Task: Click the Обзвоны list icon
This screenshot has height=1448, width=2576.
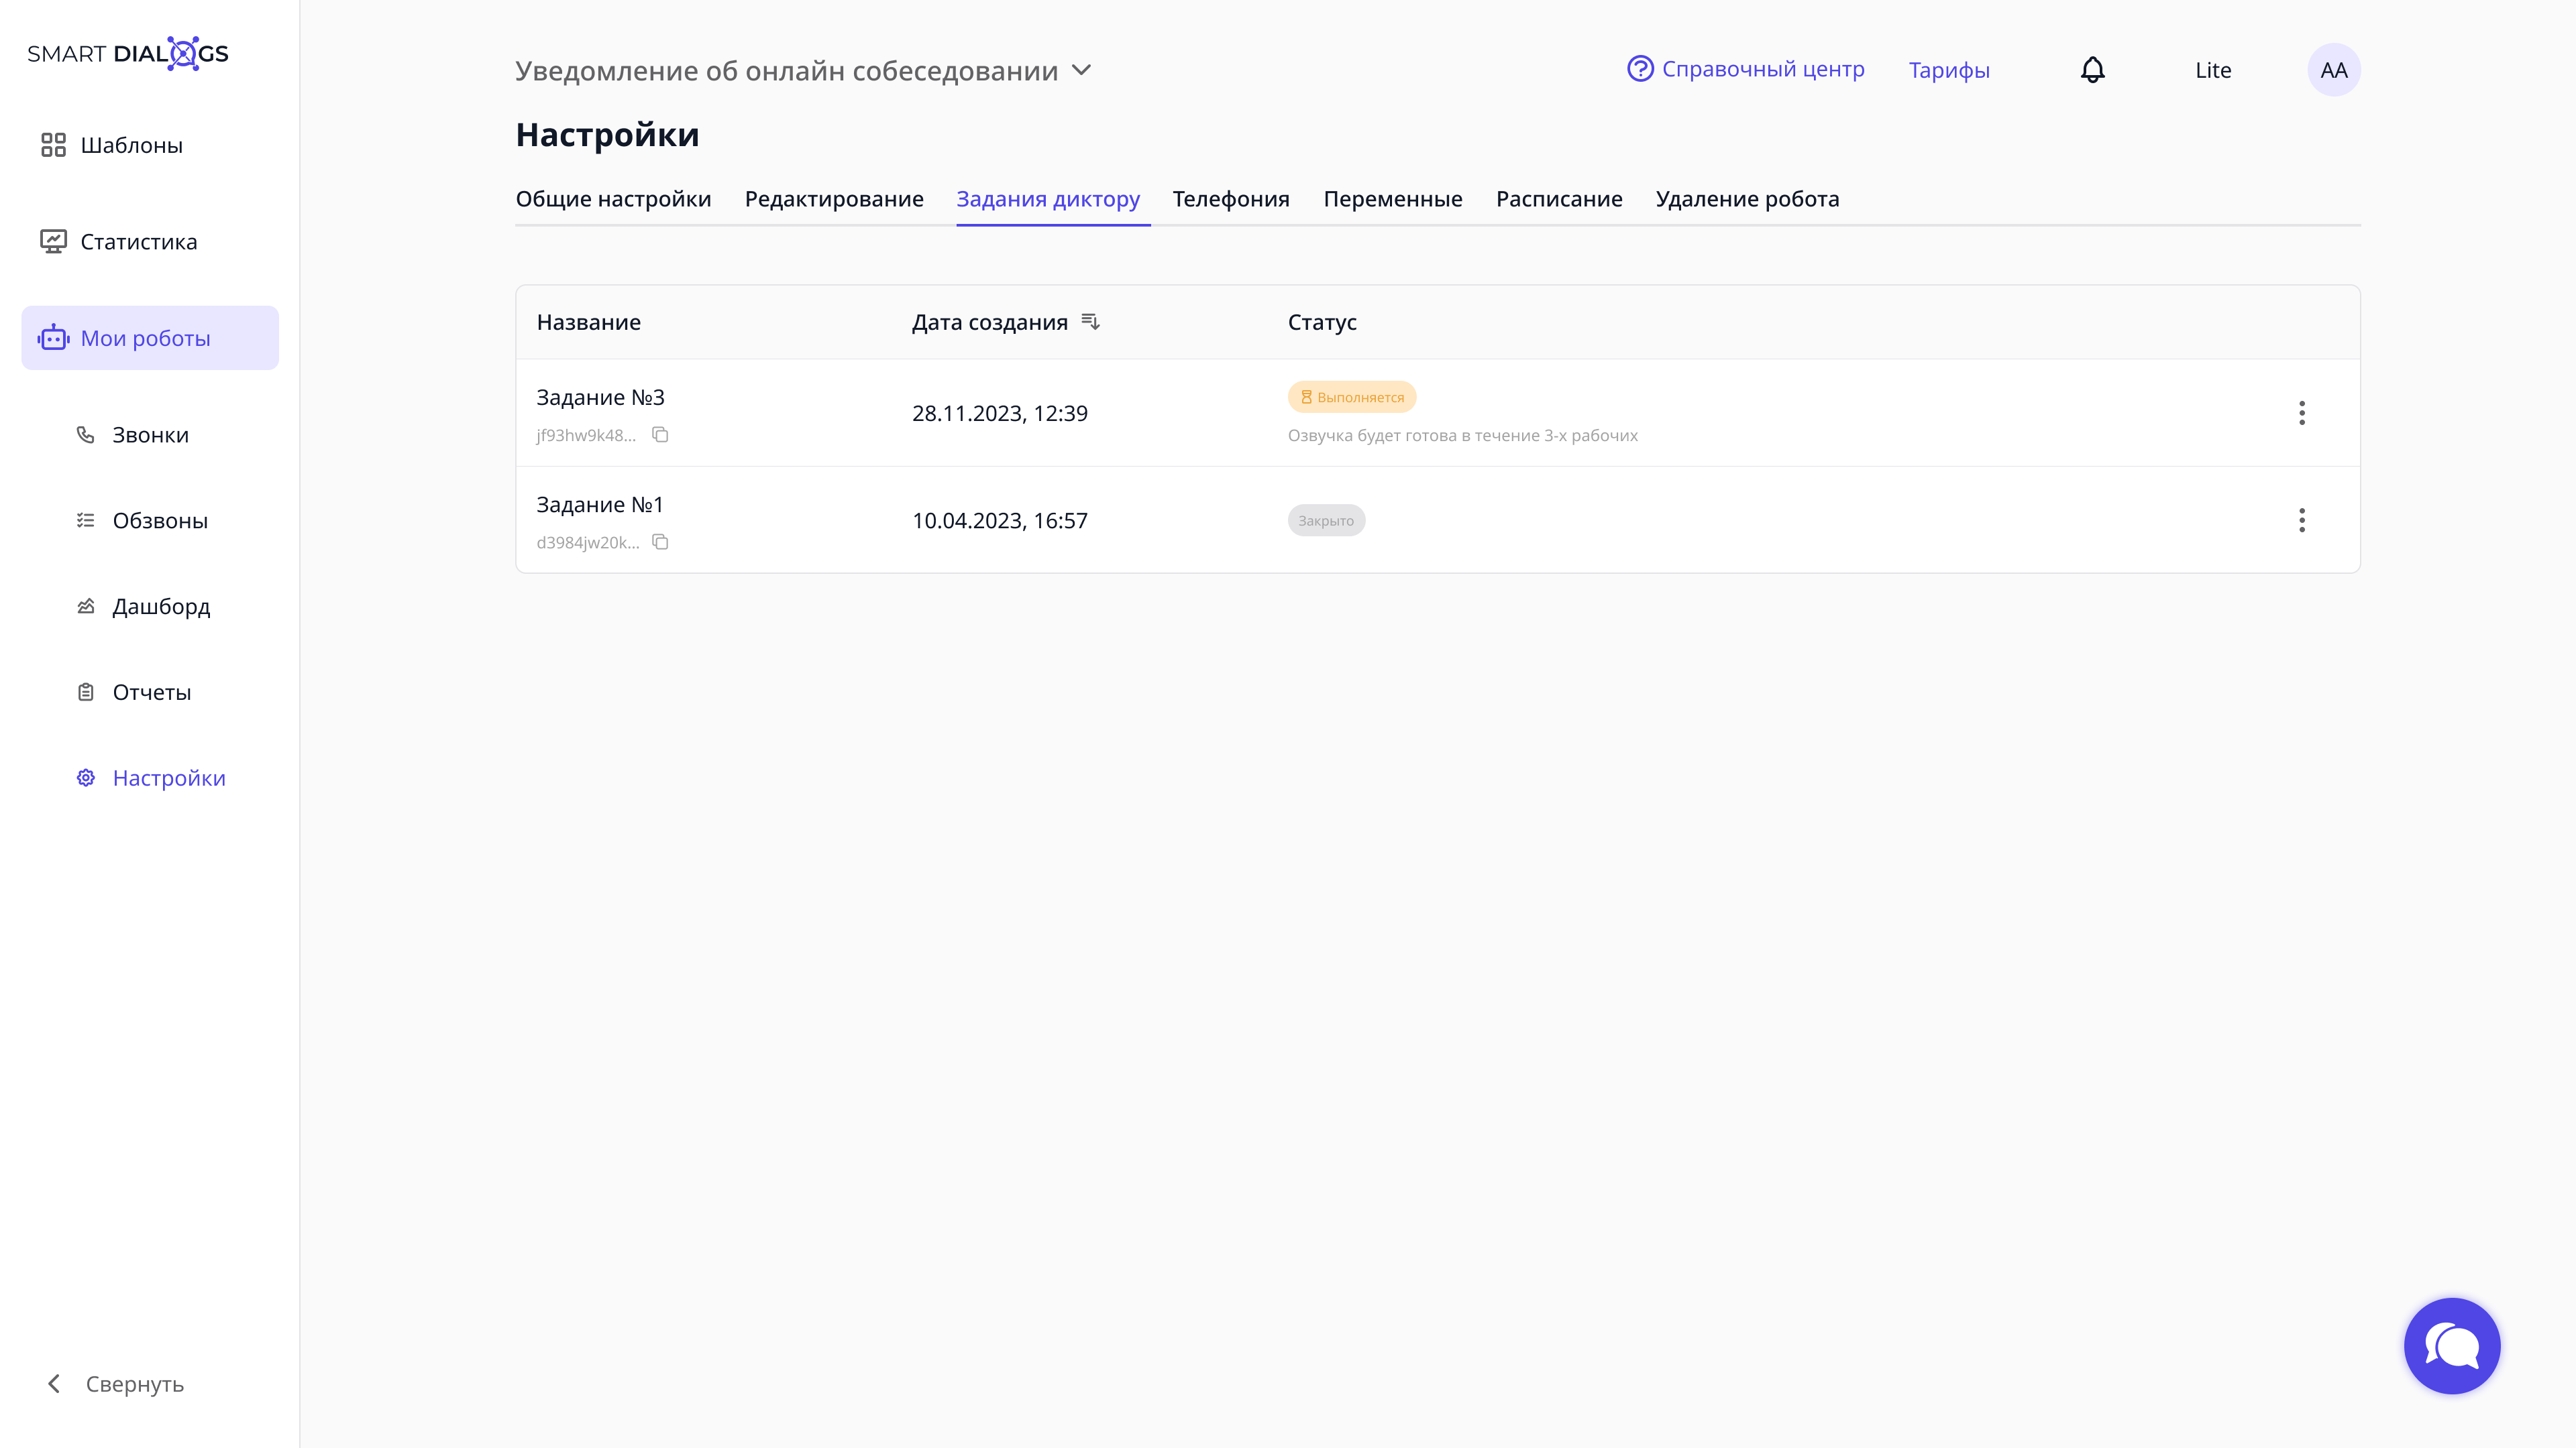Action: (x=86, y=521)
